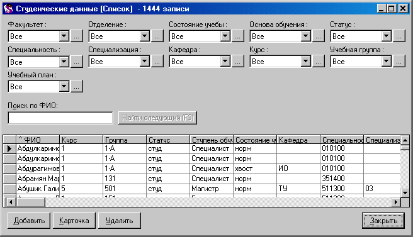The image size is (413, 237).
Task: Click the ТУ department cell
Action: point(298,189)
